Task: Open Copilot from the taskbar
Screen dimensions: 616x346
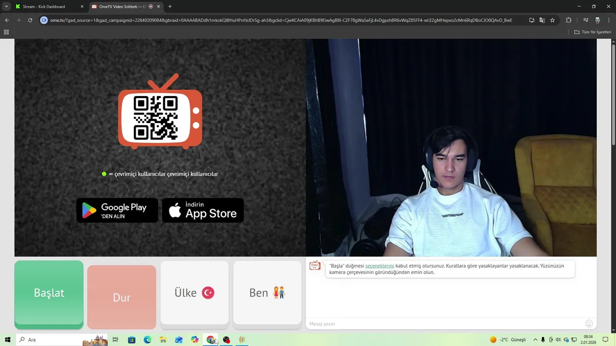Action: (x=194, y=340)
